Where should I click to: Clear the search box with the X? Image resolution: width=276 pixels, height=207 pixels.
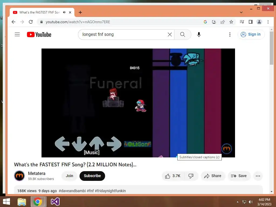(x=170, y=34)
